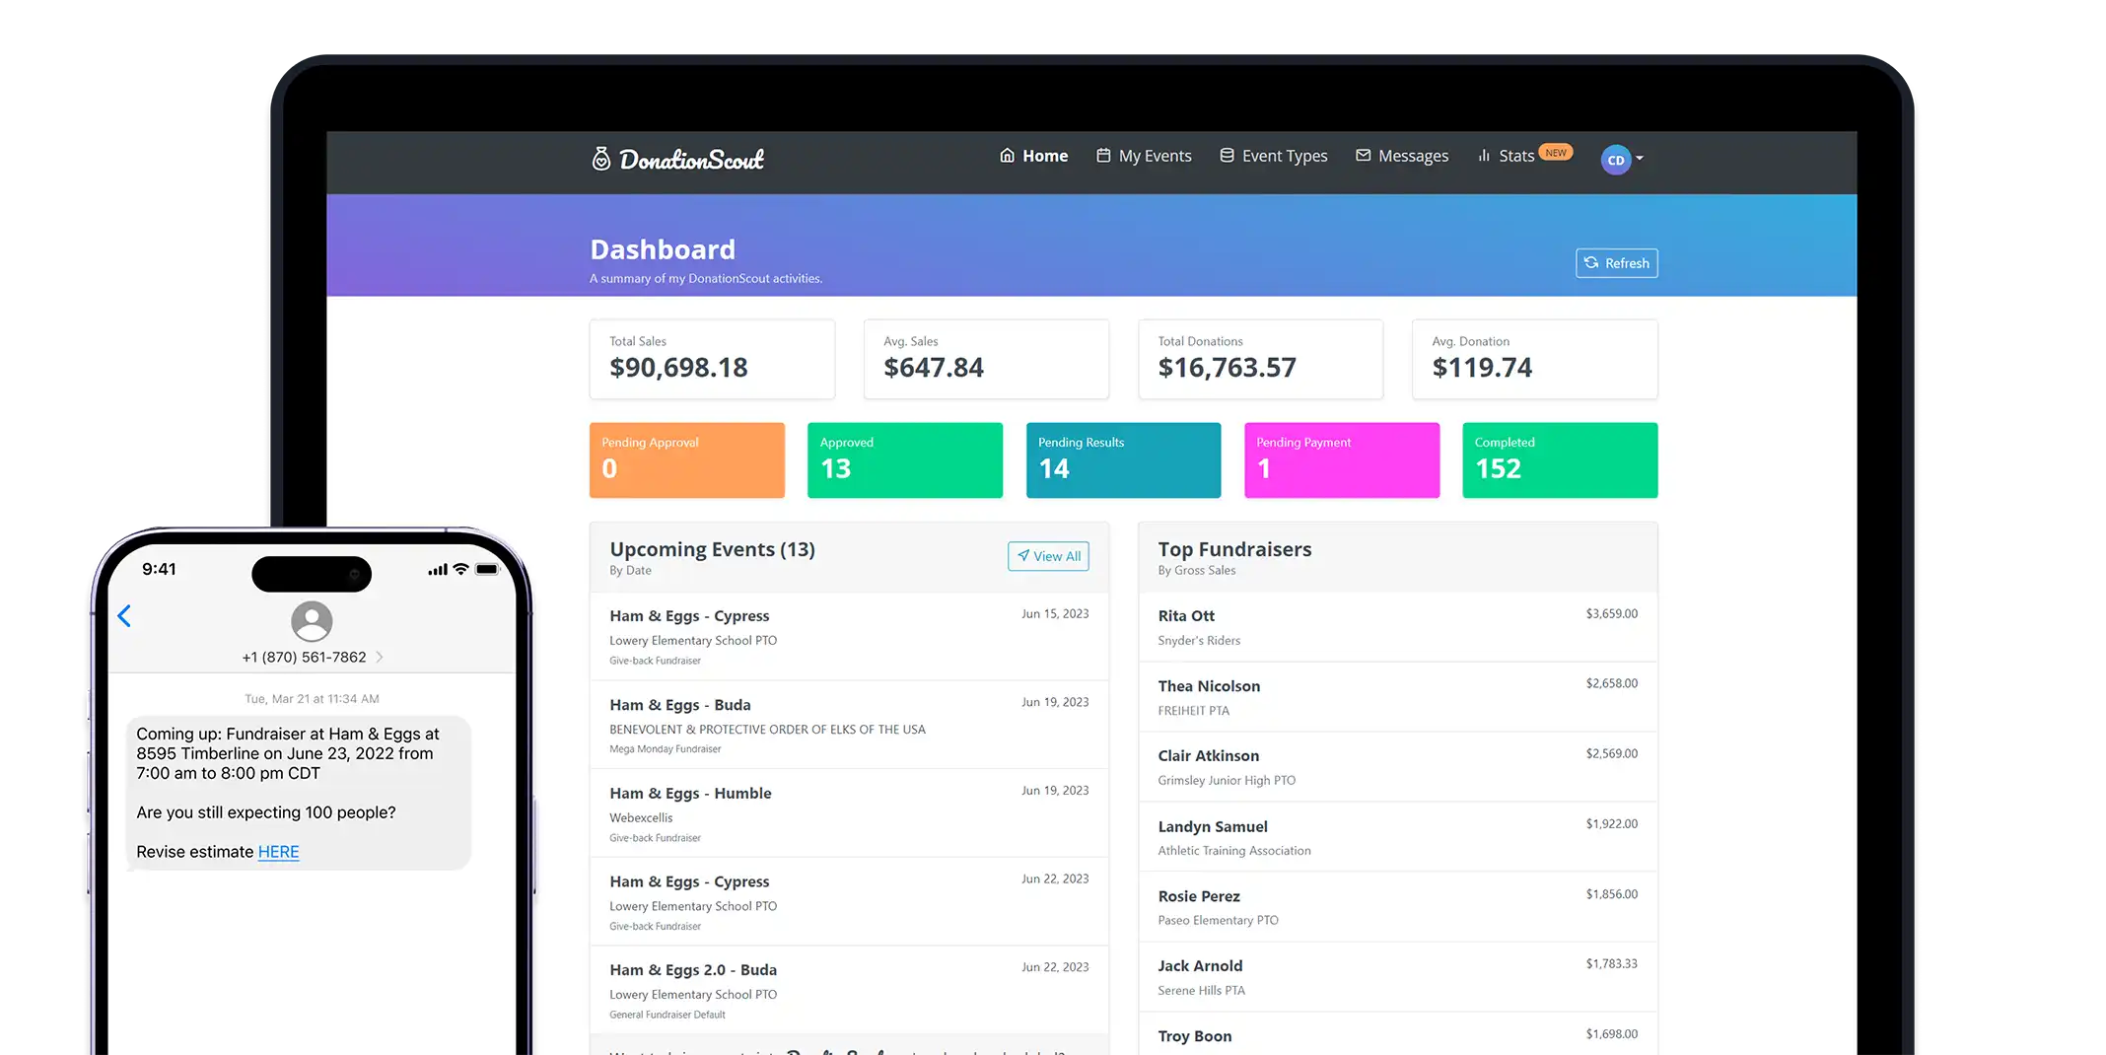Tap the phone back arrow

pos(124,616)
